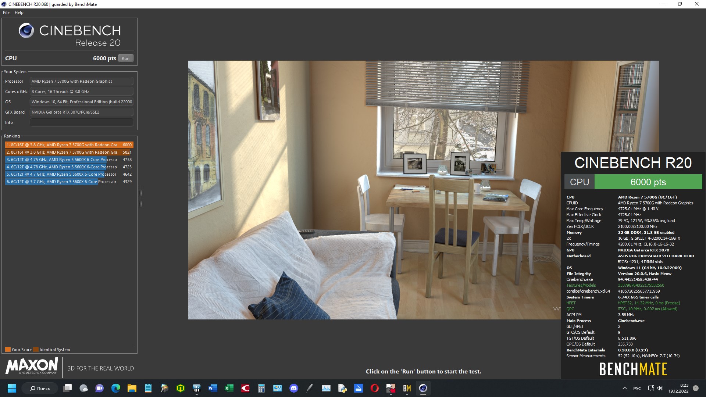Click the Max Core Frequency value 4725.01 MHz
706x397 pixels.
638,209
